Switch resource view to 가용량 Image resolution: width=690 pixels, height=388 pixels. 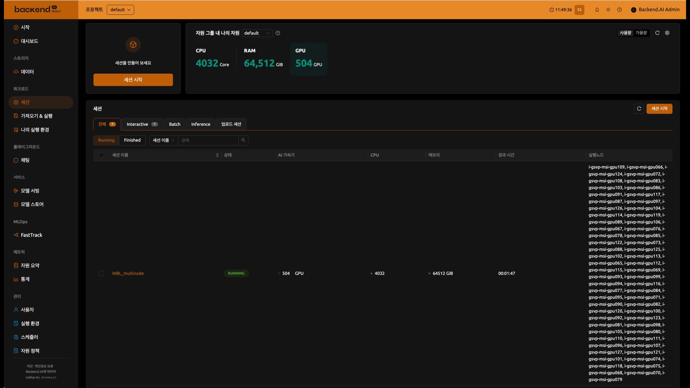click(x=641, y=33)
